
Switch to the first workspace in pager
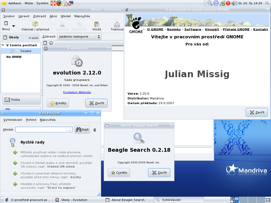click(x=235, y=200)
